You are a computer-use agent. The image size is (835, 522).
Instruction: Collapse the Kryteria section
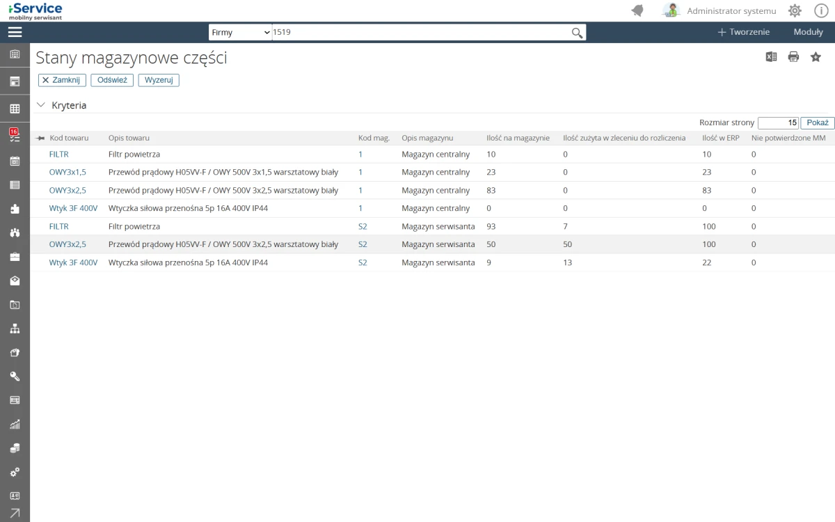(41, 105)
